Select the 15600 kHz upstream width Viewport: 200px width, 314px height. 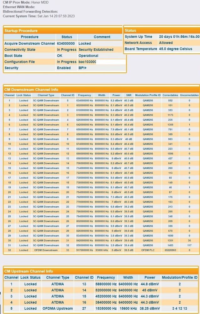(x=128, y=309)
